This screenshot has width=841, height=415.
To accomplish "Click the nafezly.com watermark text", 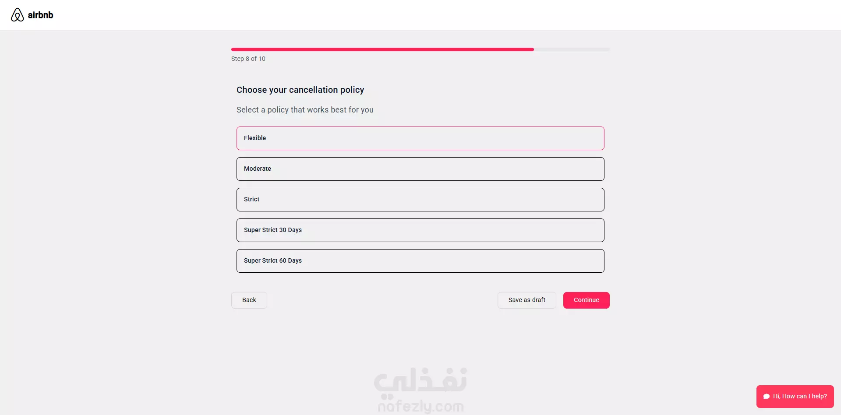I will pos(420,407).
